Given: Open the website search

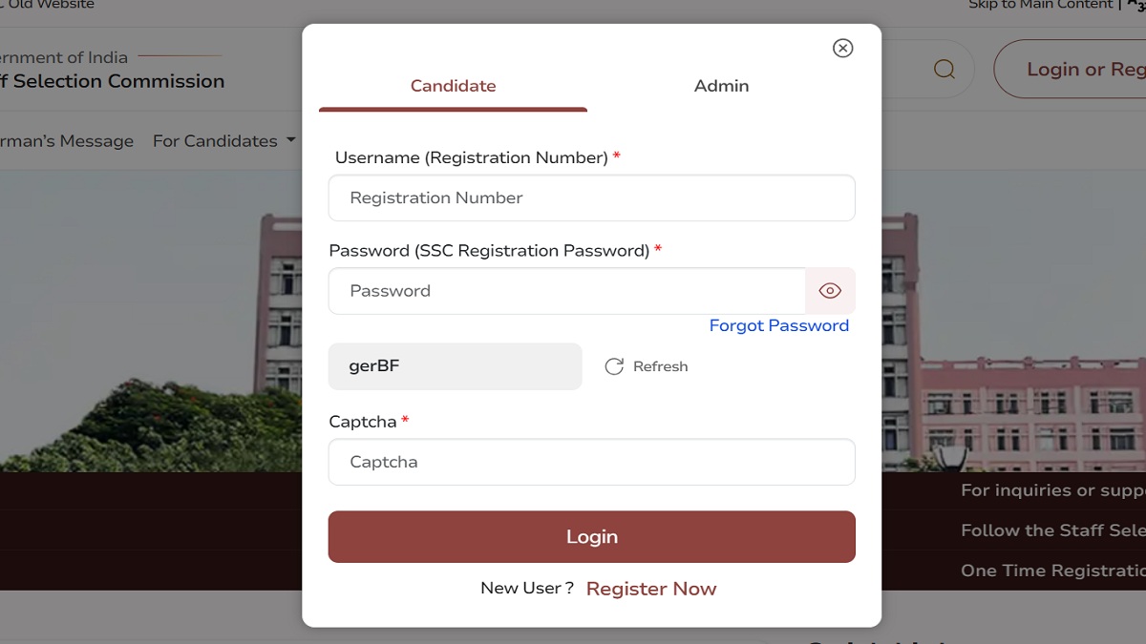Looking at the screenshot, I should click(x=944, y=69).
